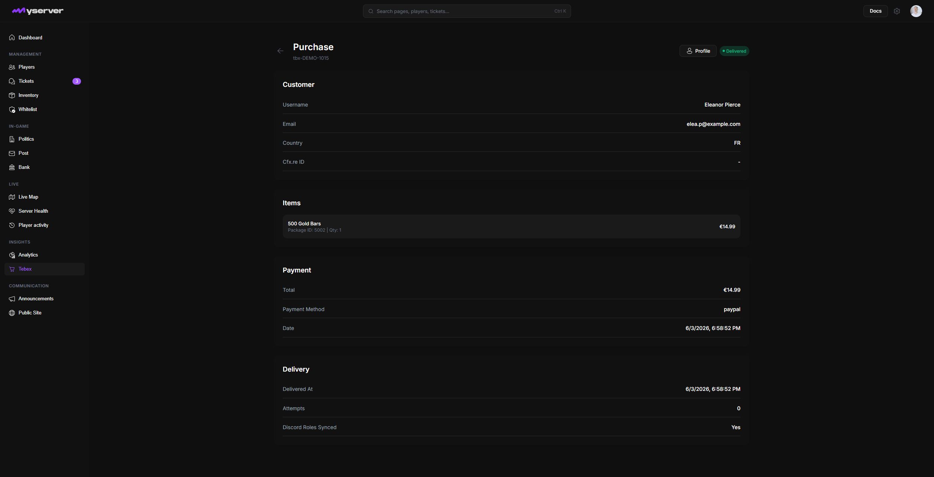Navigate to Politics

point(45,139)
